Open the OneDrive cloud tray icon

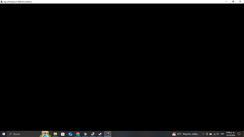pos(210,134)
